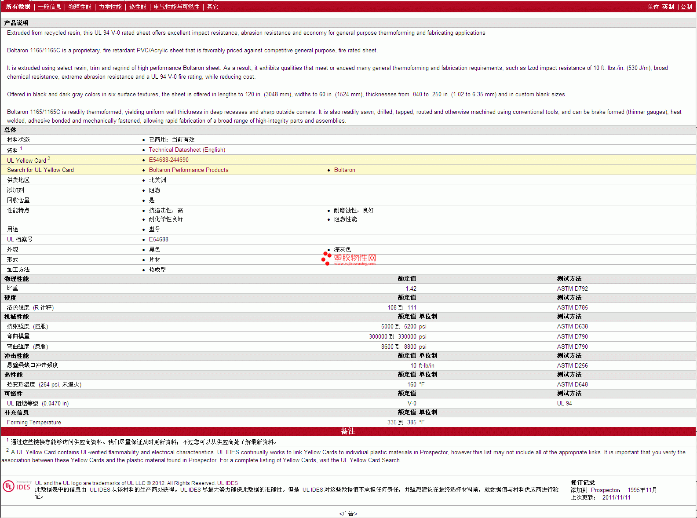Open Technical Datasheet (English) link

point(187,150)
